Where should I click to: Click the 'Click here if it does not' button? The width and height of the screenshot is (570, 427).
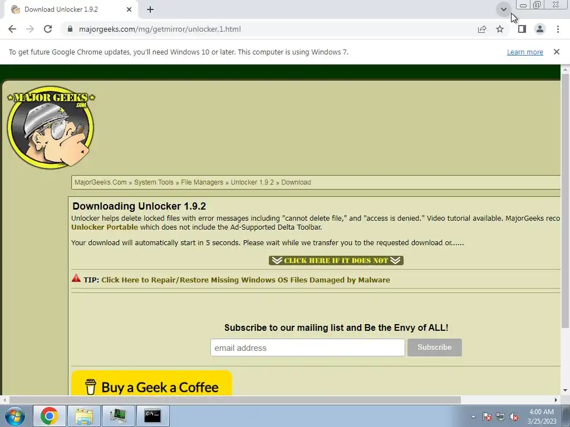pos(336,260)
